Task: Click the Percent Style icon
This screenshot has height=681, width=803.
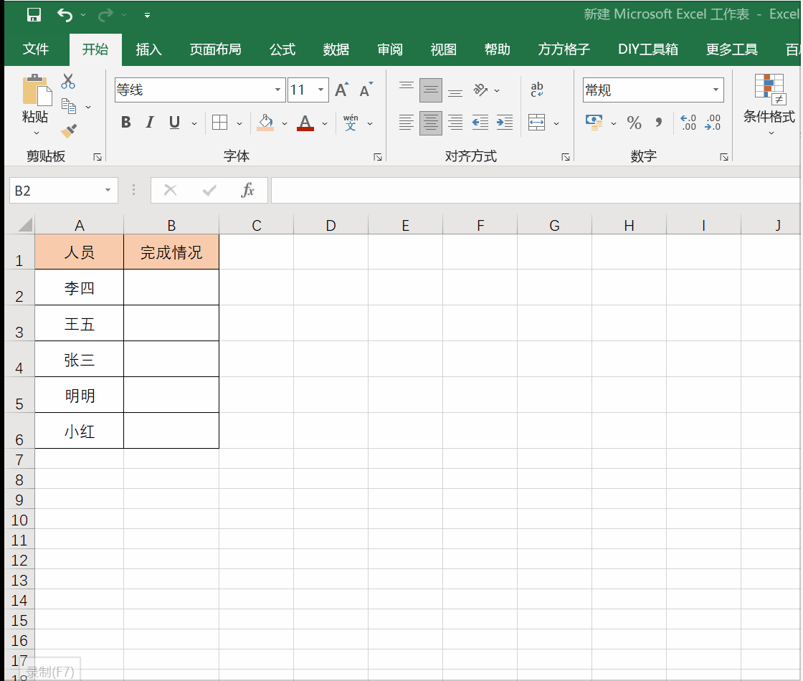Action: point(634,123)
